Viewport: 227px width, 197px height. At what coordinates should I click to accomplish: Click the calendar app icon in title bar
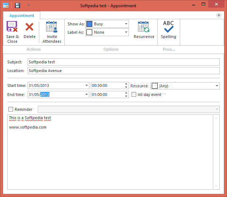(6, 5)
